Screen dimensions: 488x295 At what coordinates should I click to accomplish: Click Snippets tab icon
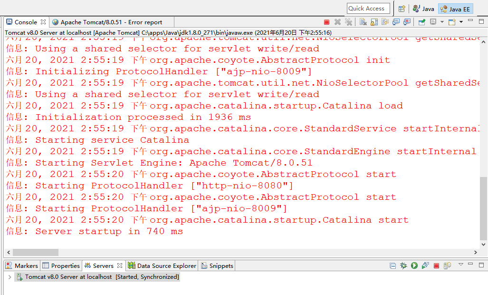[x=204, y=265]
